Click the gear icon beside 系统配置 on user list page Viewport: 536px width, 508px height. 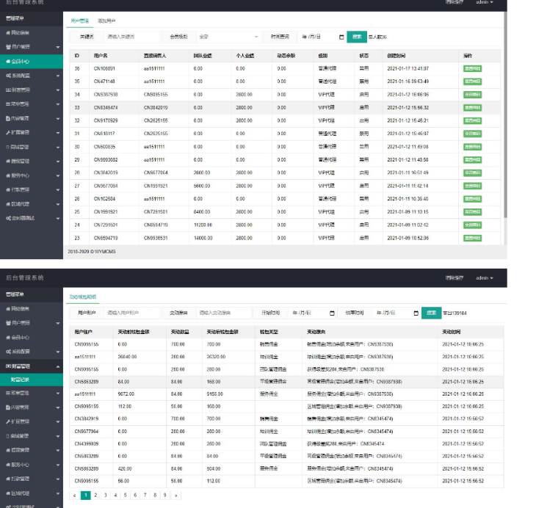[7, 76]
